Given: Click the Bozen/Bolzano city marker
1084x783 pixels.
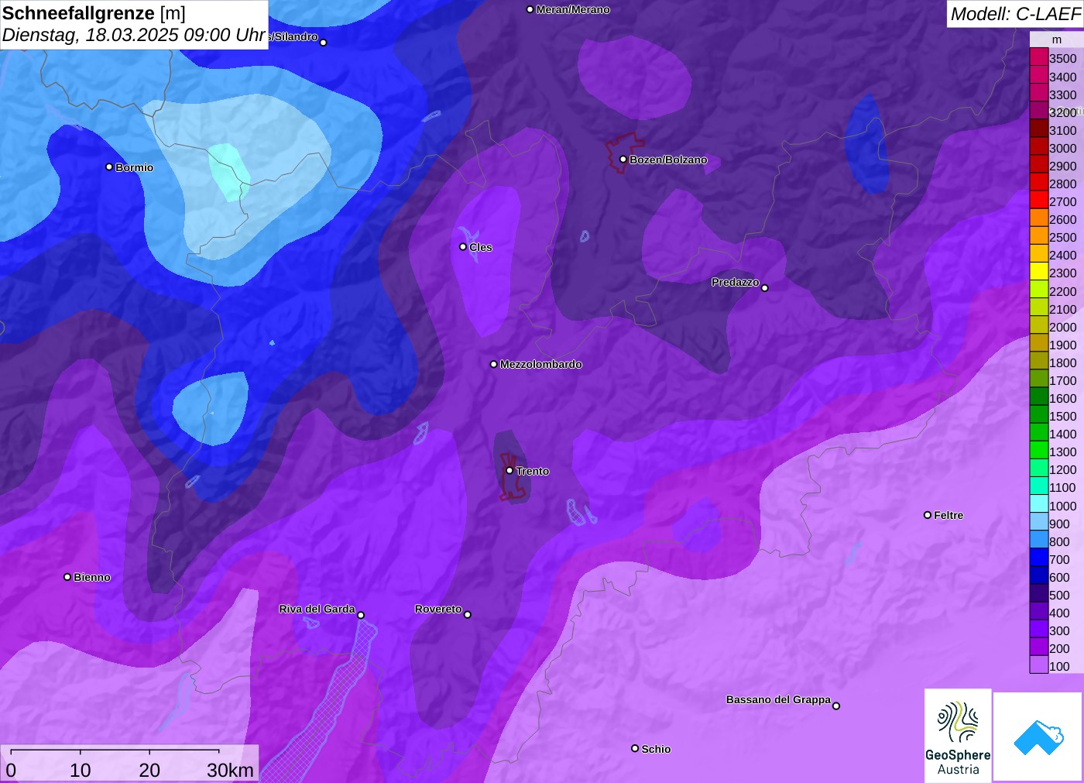Looking at the screenshot, I should click(623, 160).
